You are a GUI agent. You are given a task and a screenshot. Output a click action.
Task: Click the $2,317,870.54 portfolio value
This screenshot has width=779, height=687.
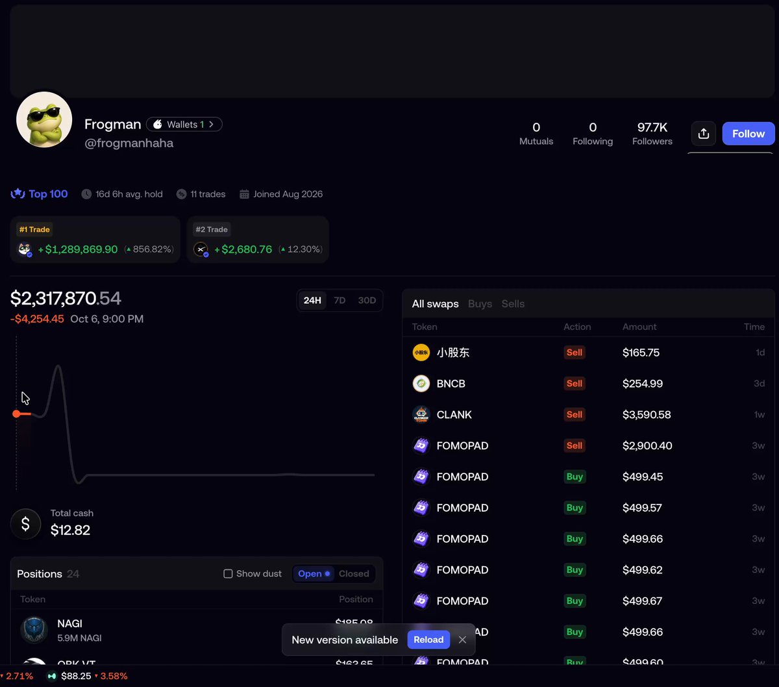(x=66, y=299)
